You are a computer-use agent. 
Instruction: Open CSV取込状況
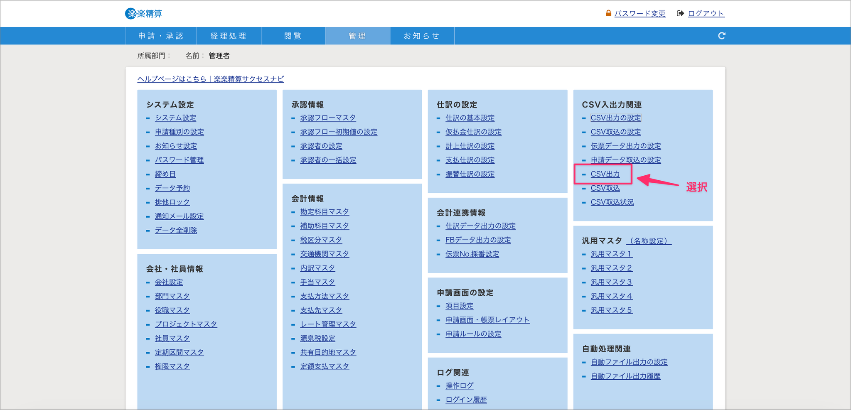612,202
